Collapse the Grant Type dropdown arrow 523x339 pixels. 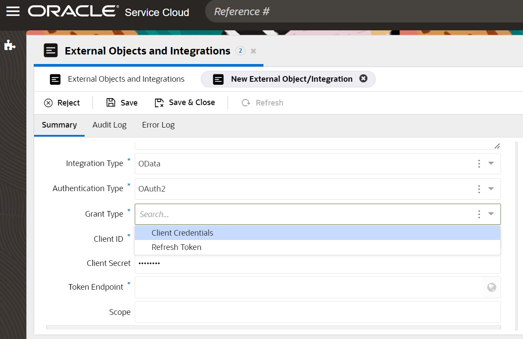point(491,214)
